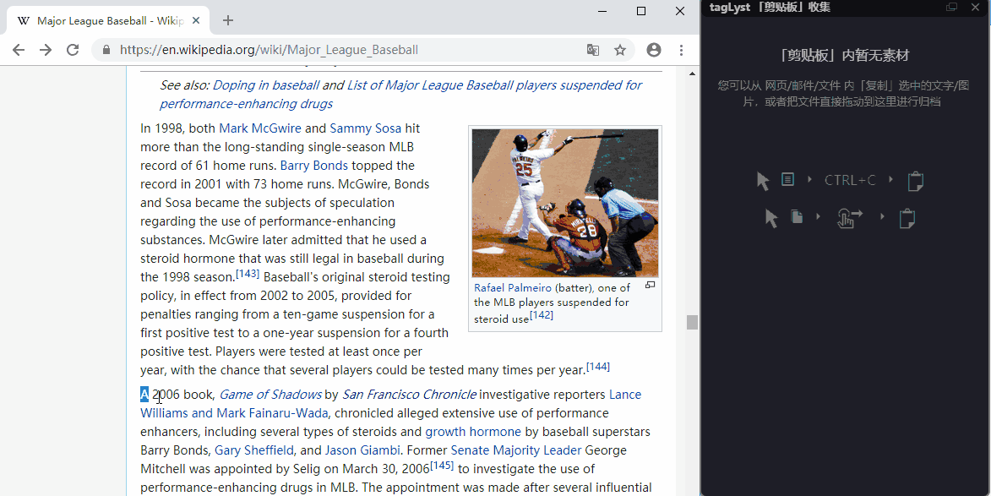Open List of suspended players link

point(400,95)
